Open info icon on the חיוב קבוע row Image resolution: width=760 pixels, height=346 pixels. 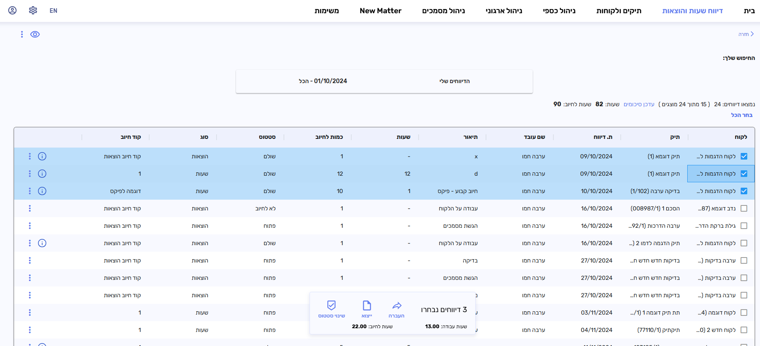click(42, 191)
